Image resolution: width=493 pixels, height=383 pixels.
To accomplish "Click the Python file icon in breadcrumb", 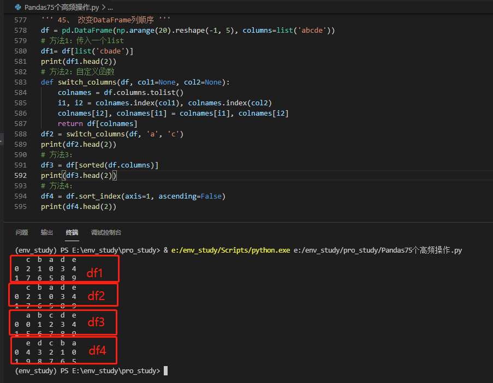I will pos(18,7).
